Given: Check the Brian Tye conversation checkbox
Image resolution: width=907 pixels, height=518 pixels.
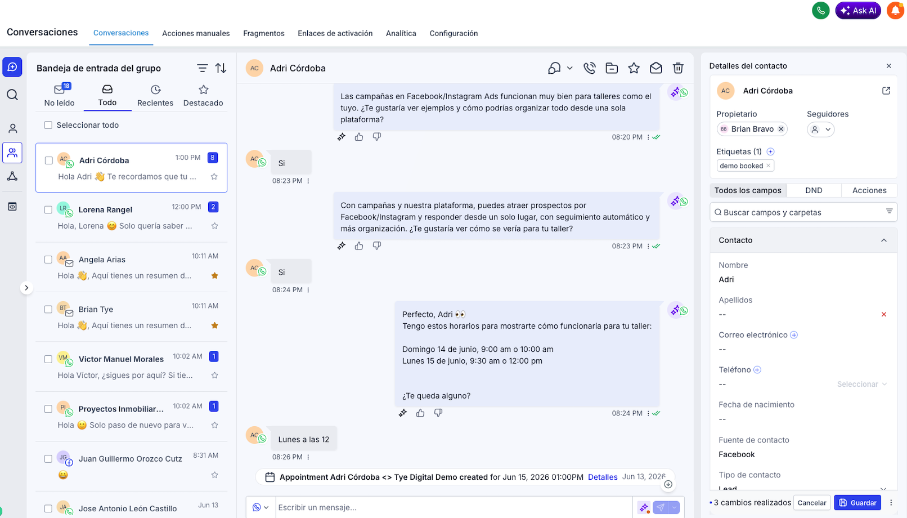Looking at the screenshot, I should 48,309.
